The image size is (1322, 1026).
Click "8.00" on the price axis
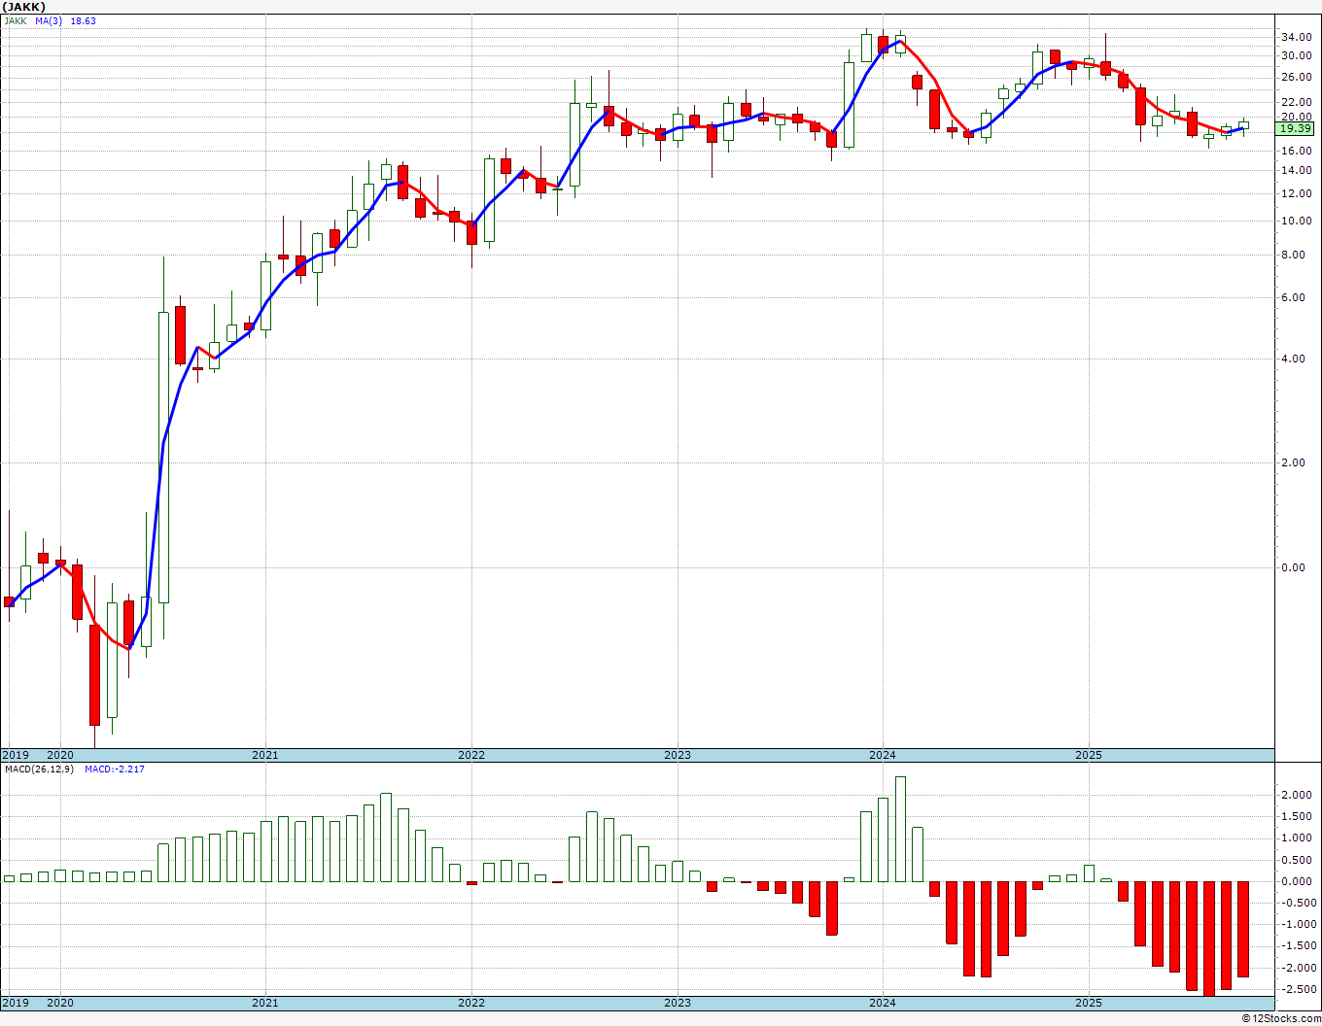(x=1294, y=255)
